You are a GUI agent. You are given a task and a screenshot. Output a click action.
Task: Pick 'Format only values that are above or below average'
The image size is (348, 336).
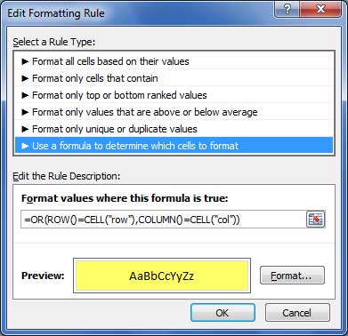[174, 112]
